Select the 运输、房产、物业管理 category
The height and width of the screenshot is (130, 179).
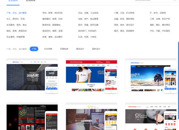pos(88,19)
